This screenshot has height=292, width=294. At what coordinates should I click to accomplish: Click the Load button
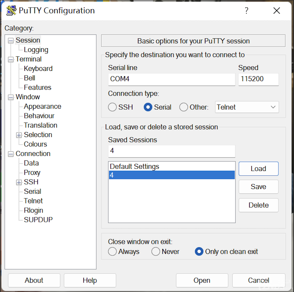258,169
